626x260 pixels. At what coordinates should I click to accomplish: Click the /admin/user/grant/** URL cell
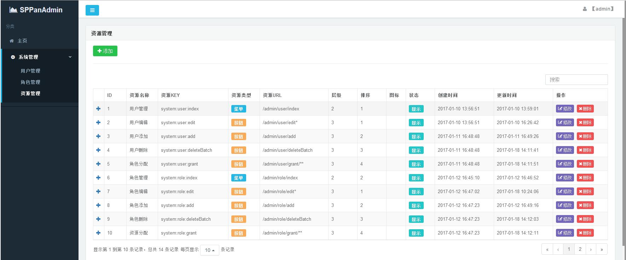click(294, 164)
